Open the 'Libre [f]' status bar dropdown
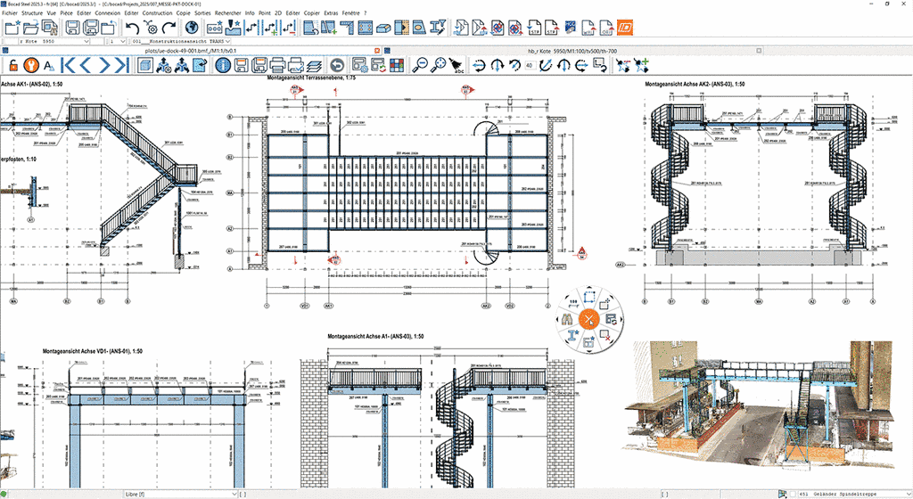Image resolution: width=913 pixels, height=499 pixels. [x=181, y=494]
